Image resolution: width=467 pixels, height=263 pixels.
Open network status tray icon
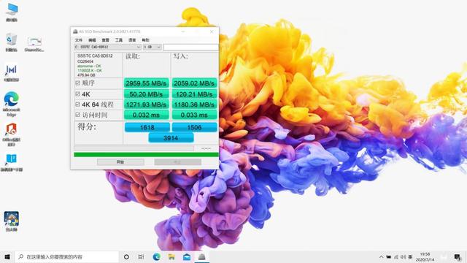(396, 256)
